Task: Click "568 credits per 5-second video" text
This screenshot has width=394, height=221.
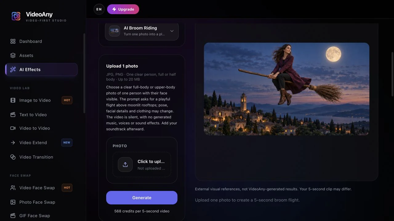Action: pos(142,211)
